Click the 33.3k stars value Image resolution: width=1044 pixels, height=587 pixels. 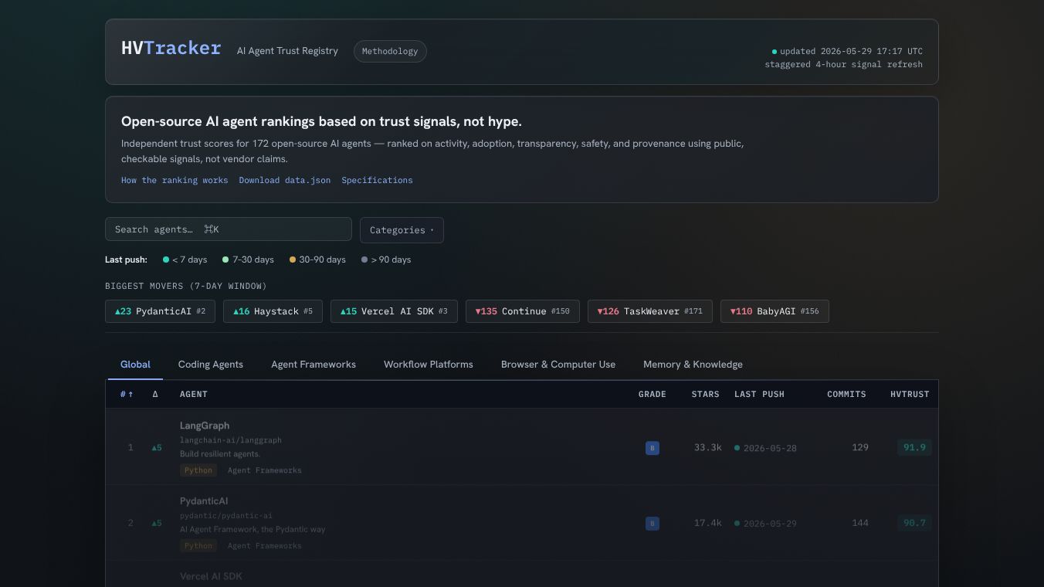click(x=707, y=447)
